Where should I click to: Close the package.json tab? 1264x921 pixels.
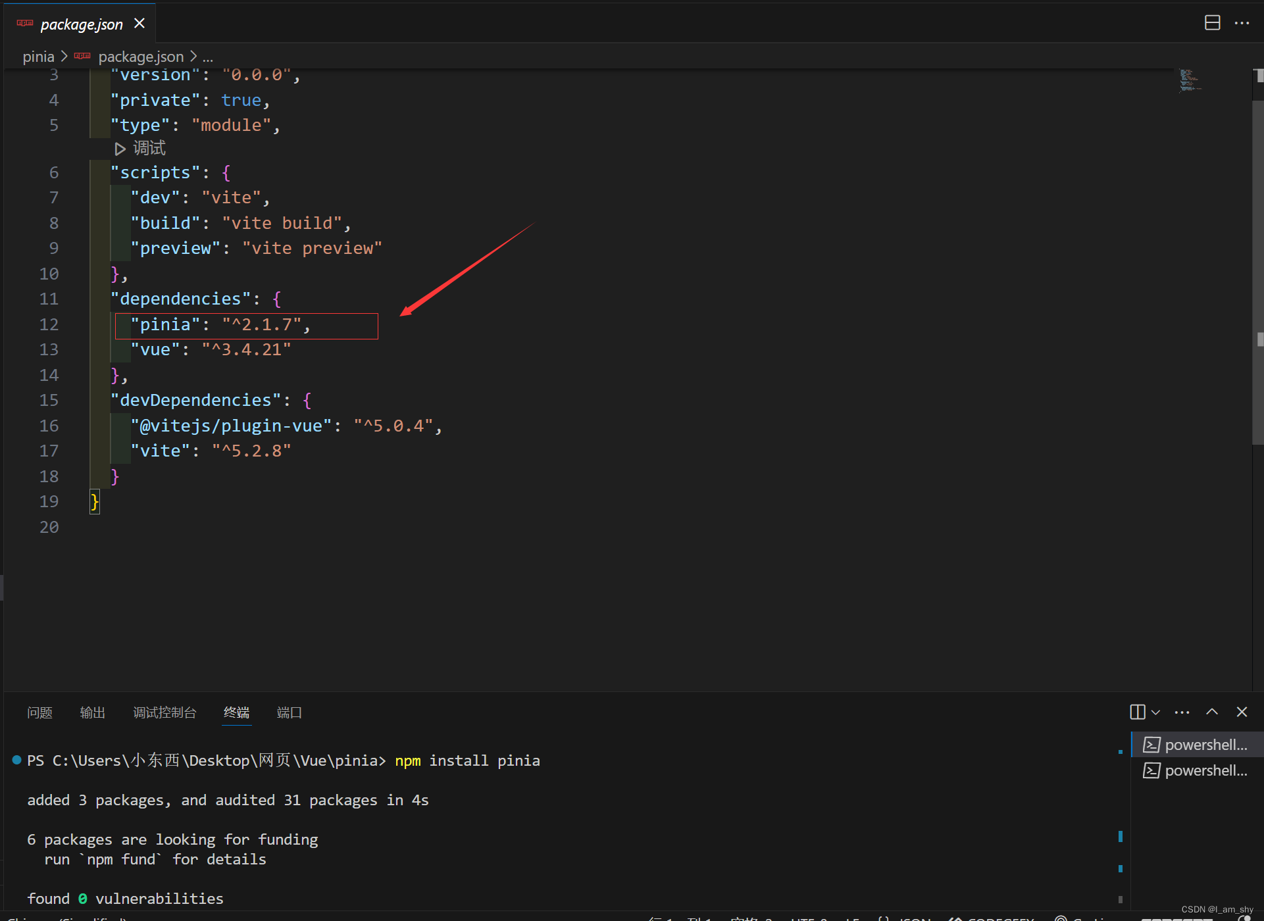click(x=139, y=24)
